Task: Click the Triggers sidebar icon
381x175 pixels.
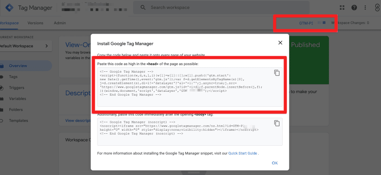Action: click(1, 88)
